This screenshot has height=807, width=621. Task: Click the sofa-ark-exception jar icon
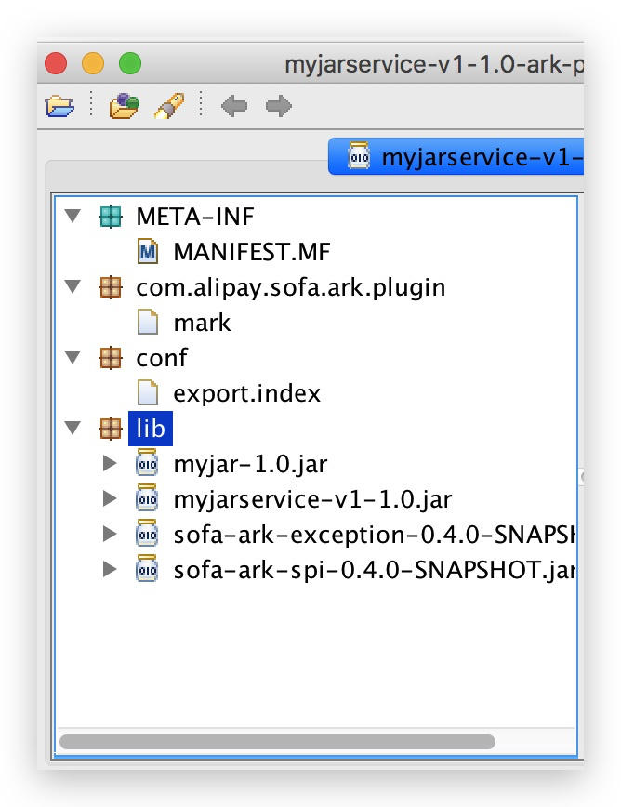(147, 535)
